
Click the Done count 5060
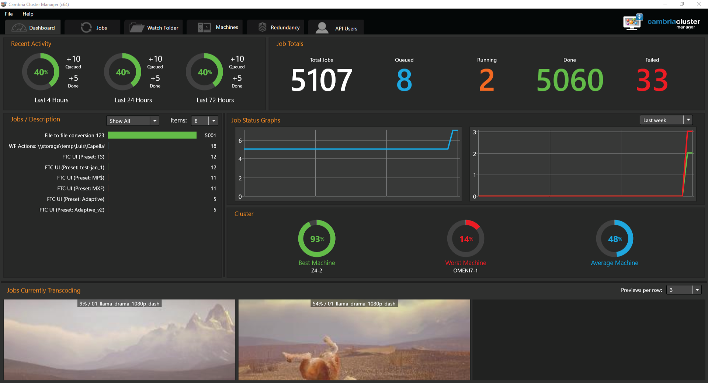[x=570, y=80]
